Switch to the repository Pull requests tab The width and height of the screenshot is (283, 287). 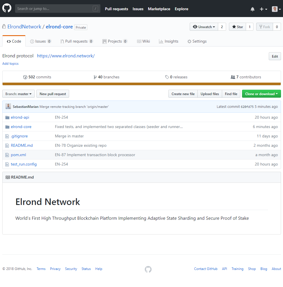pyautogui.click(x=77, y=41)
